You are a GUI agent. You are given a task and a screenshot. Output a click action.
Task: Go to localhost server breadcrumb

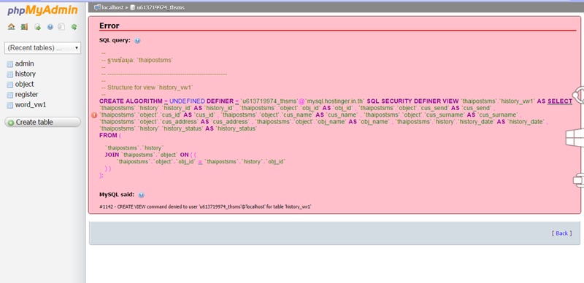pyautogui.click(x=110, y=7)
